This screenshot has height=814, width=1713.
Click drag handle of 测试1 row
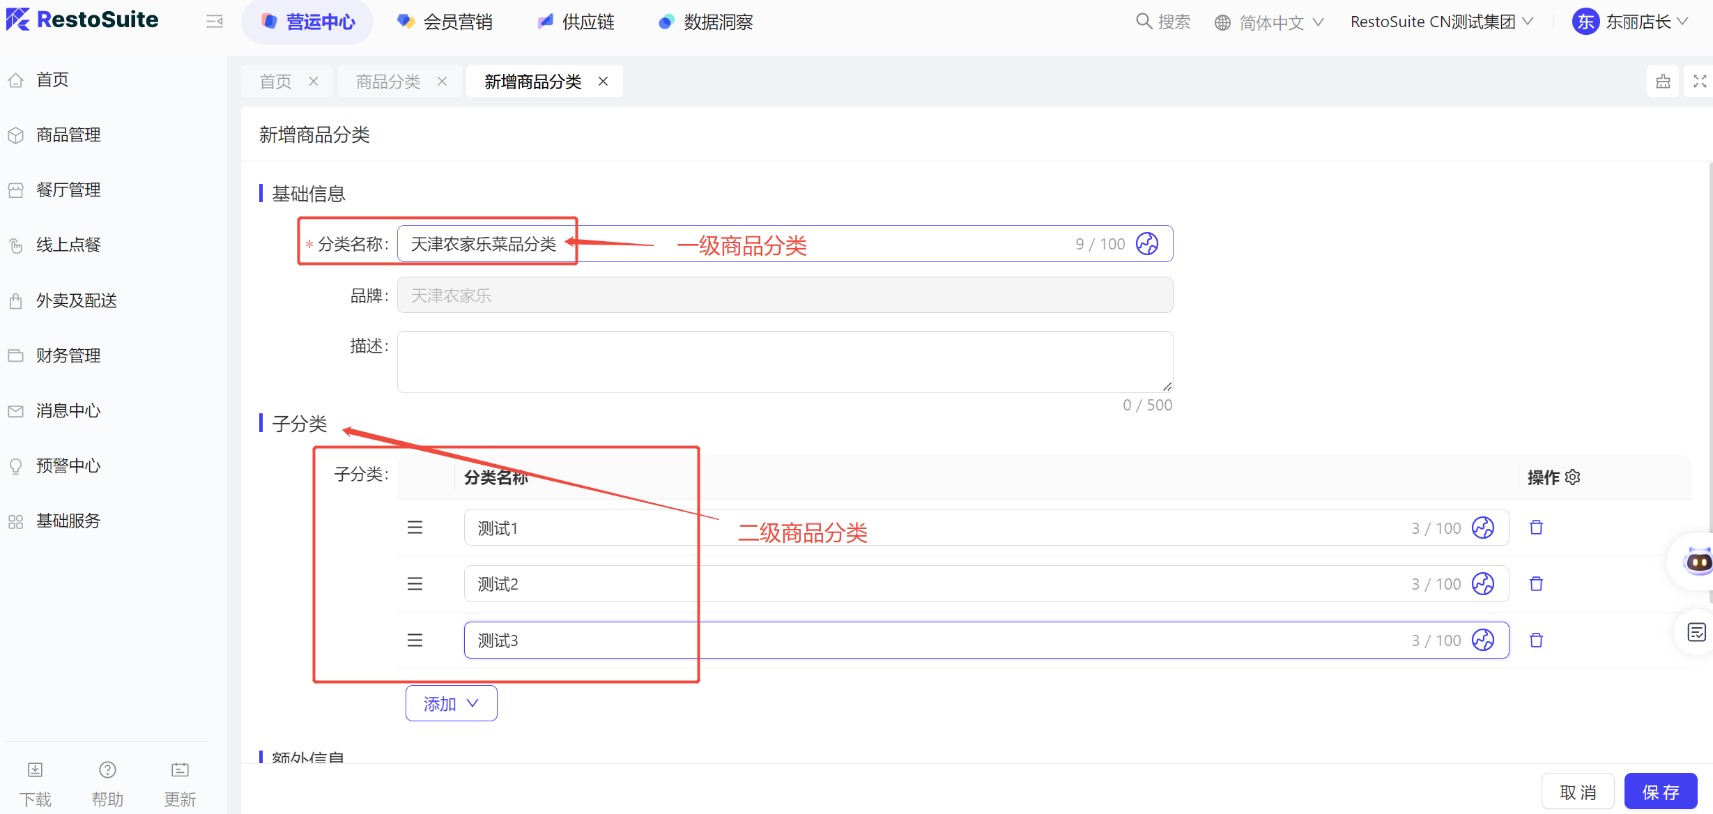[415, 528]
